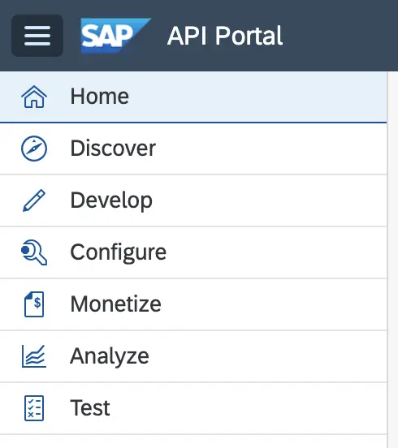Open the Analyze view
Image resolution: width=398 pixels, height=448 pixels.
point(193,357)
